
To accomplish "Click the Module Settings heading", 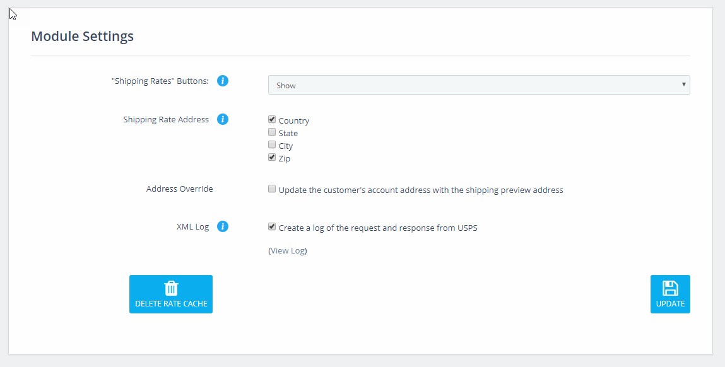I will [82, 36].
